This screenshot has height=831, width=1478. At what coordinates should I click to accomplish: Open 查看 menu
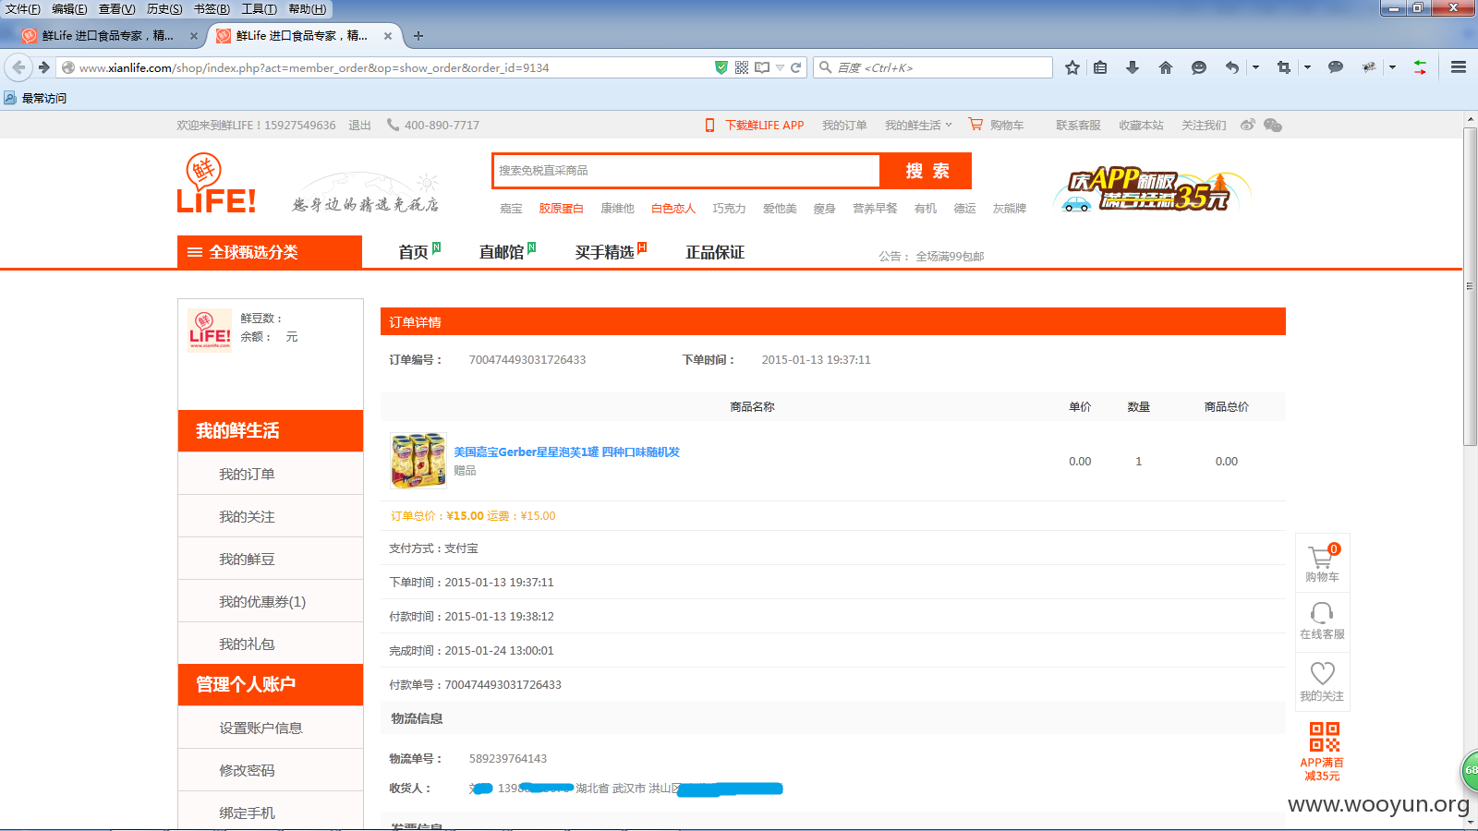(117, 9)
